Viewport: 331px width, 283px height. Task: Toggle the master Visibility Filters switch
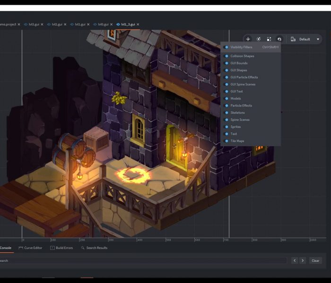pos(226,47)
